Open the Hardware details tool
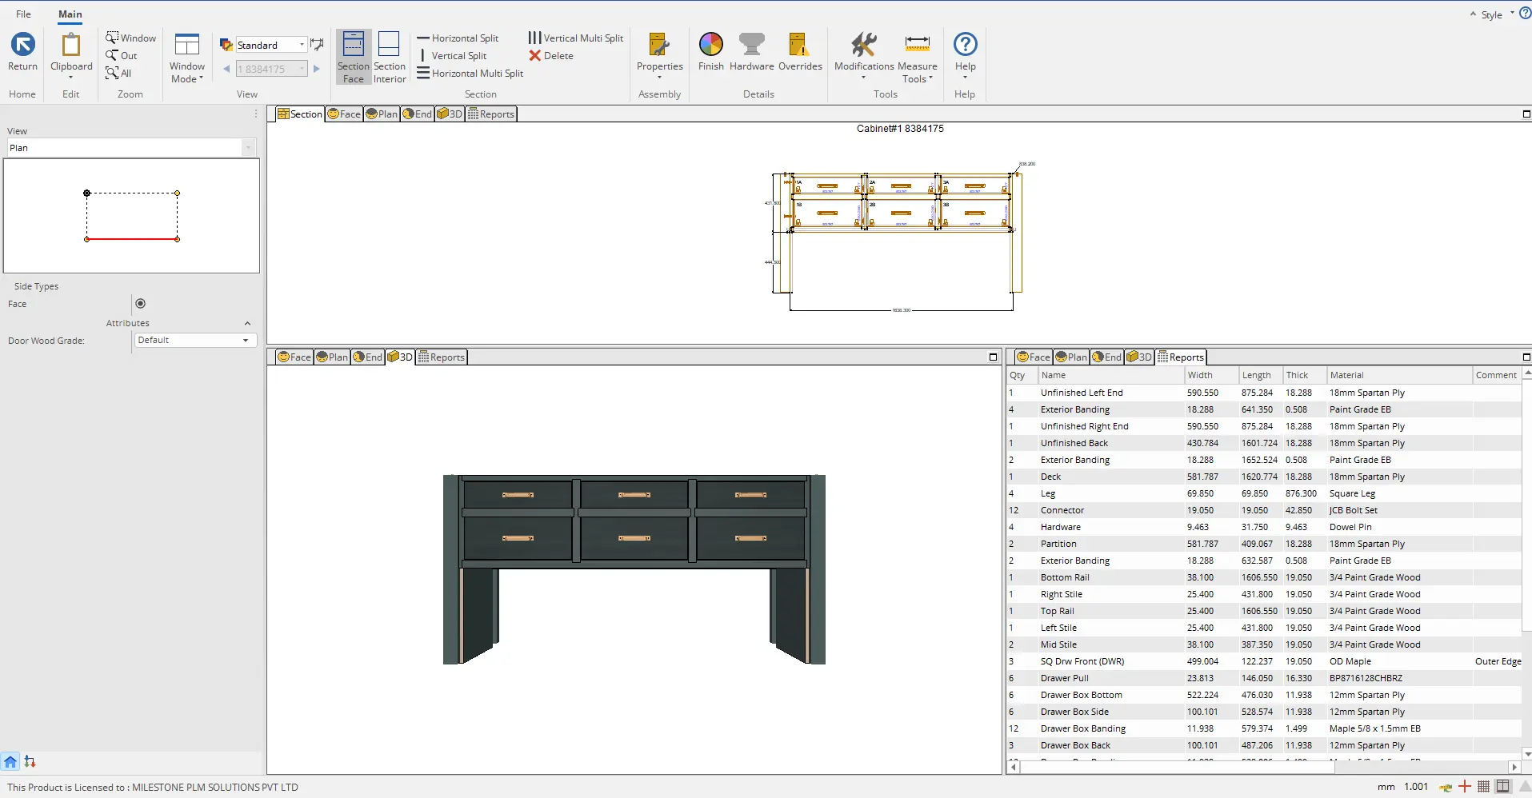This screenshot has height=798, width=1532. pyautogui.click(x=751, y=53)
